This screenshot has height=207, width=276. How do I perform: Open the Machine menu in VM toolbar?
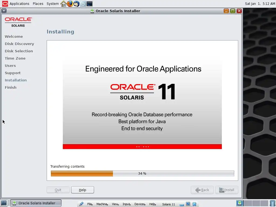click(102, 204)
